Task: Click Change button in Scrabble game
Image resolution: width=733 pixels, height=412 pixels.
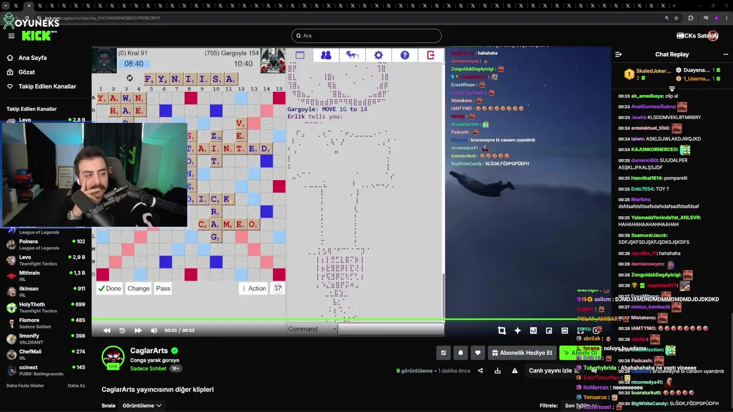Action: pyautogui.click(x=139, y=288)
